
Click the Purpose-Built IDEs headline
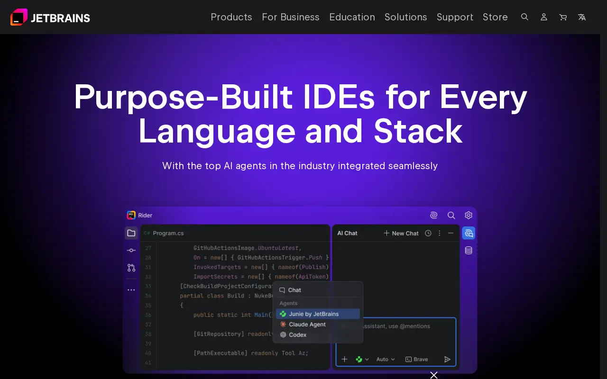tap(301, 114)
